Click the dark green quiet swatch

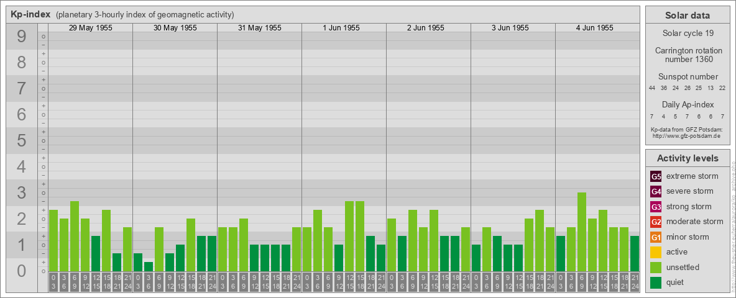coord(656,282)
